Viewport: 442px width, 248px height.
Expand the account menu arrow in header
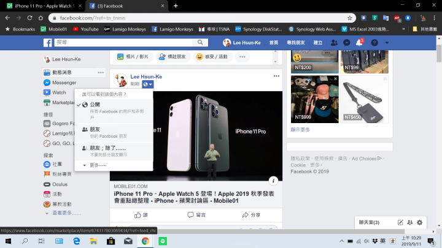(x=387, y=43)
